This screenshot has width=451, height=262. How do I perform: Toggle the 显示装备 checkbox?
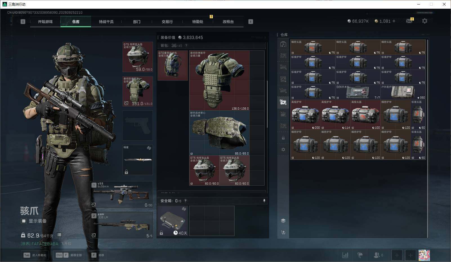24,221
